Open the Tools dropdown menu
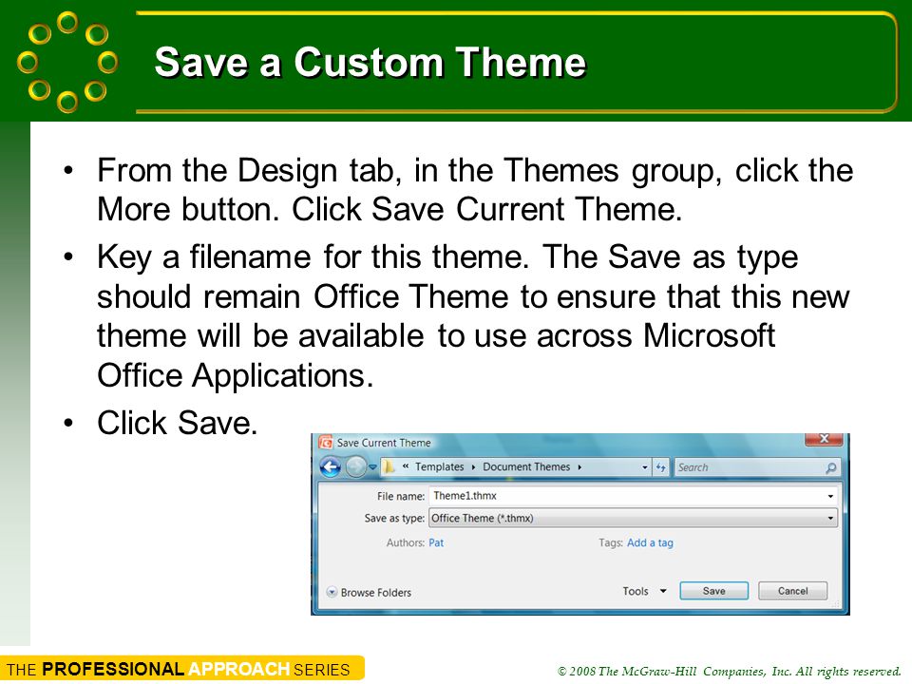Screen dimensions: 912x684 click(644, 591)
